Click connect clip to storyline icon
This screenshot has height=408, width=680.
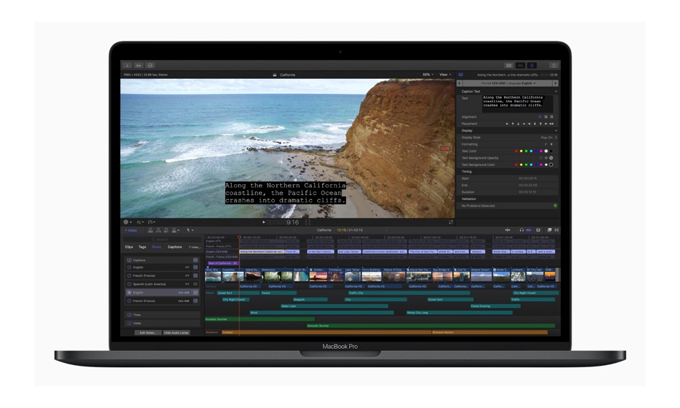coord(150,231)
